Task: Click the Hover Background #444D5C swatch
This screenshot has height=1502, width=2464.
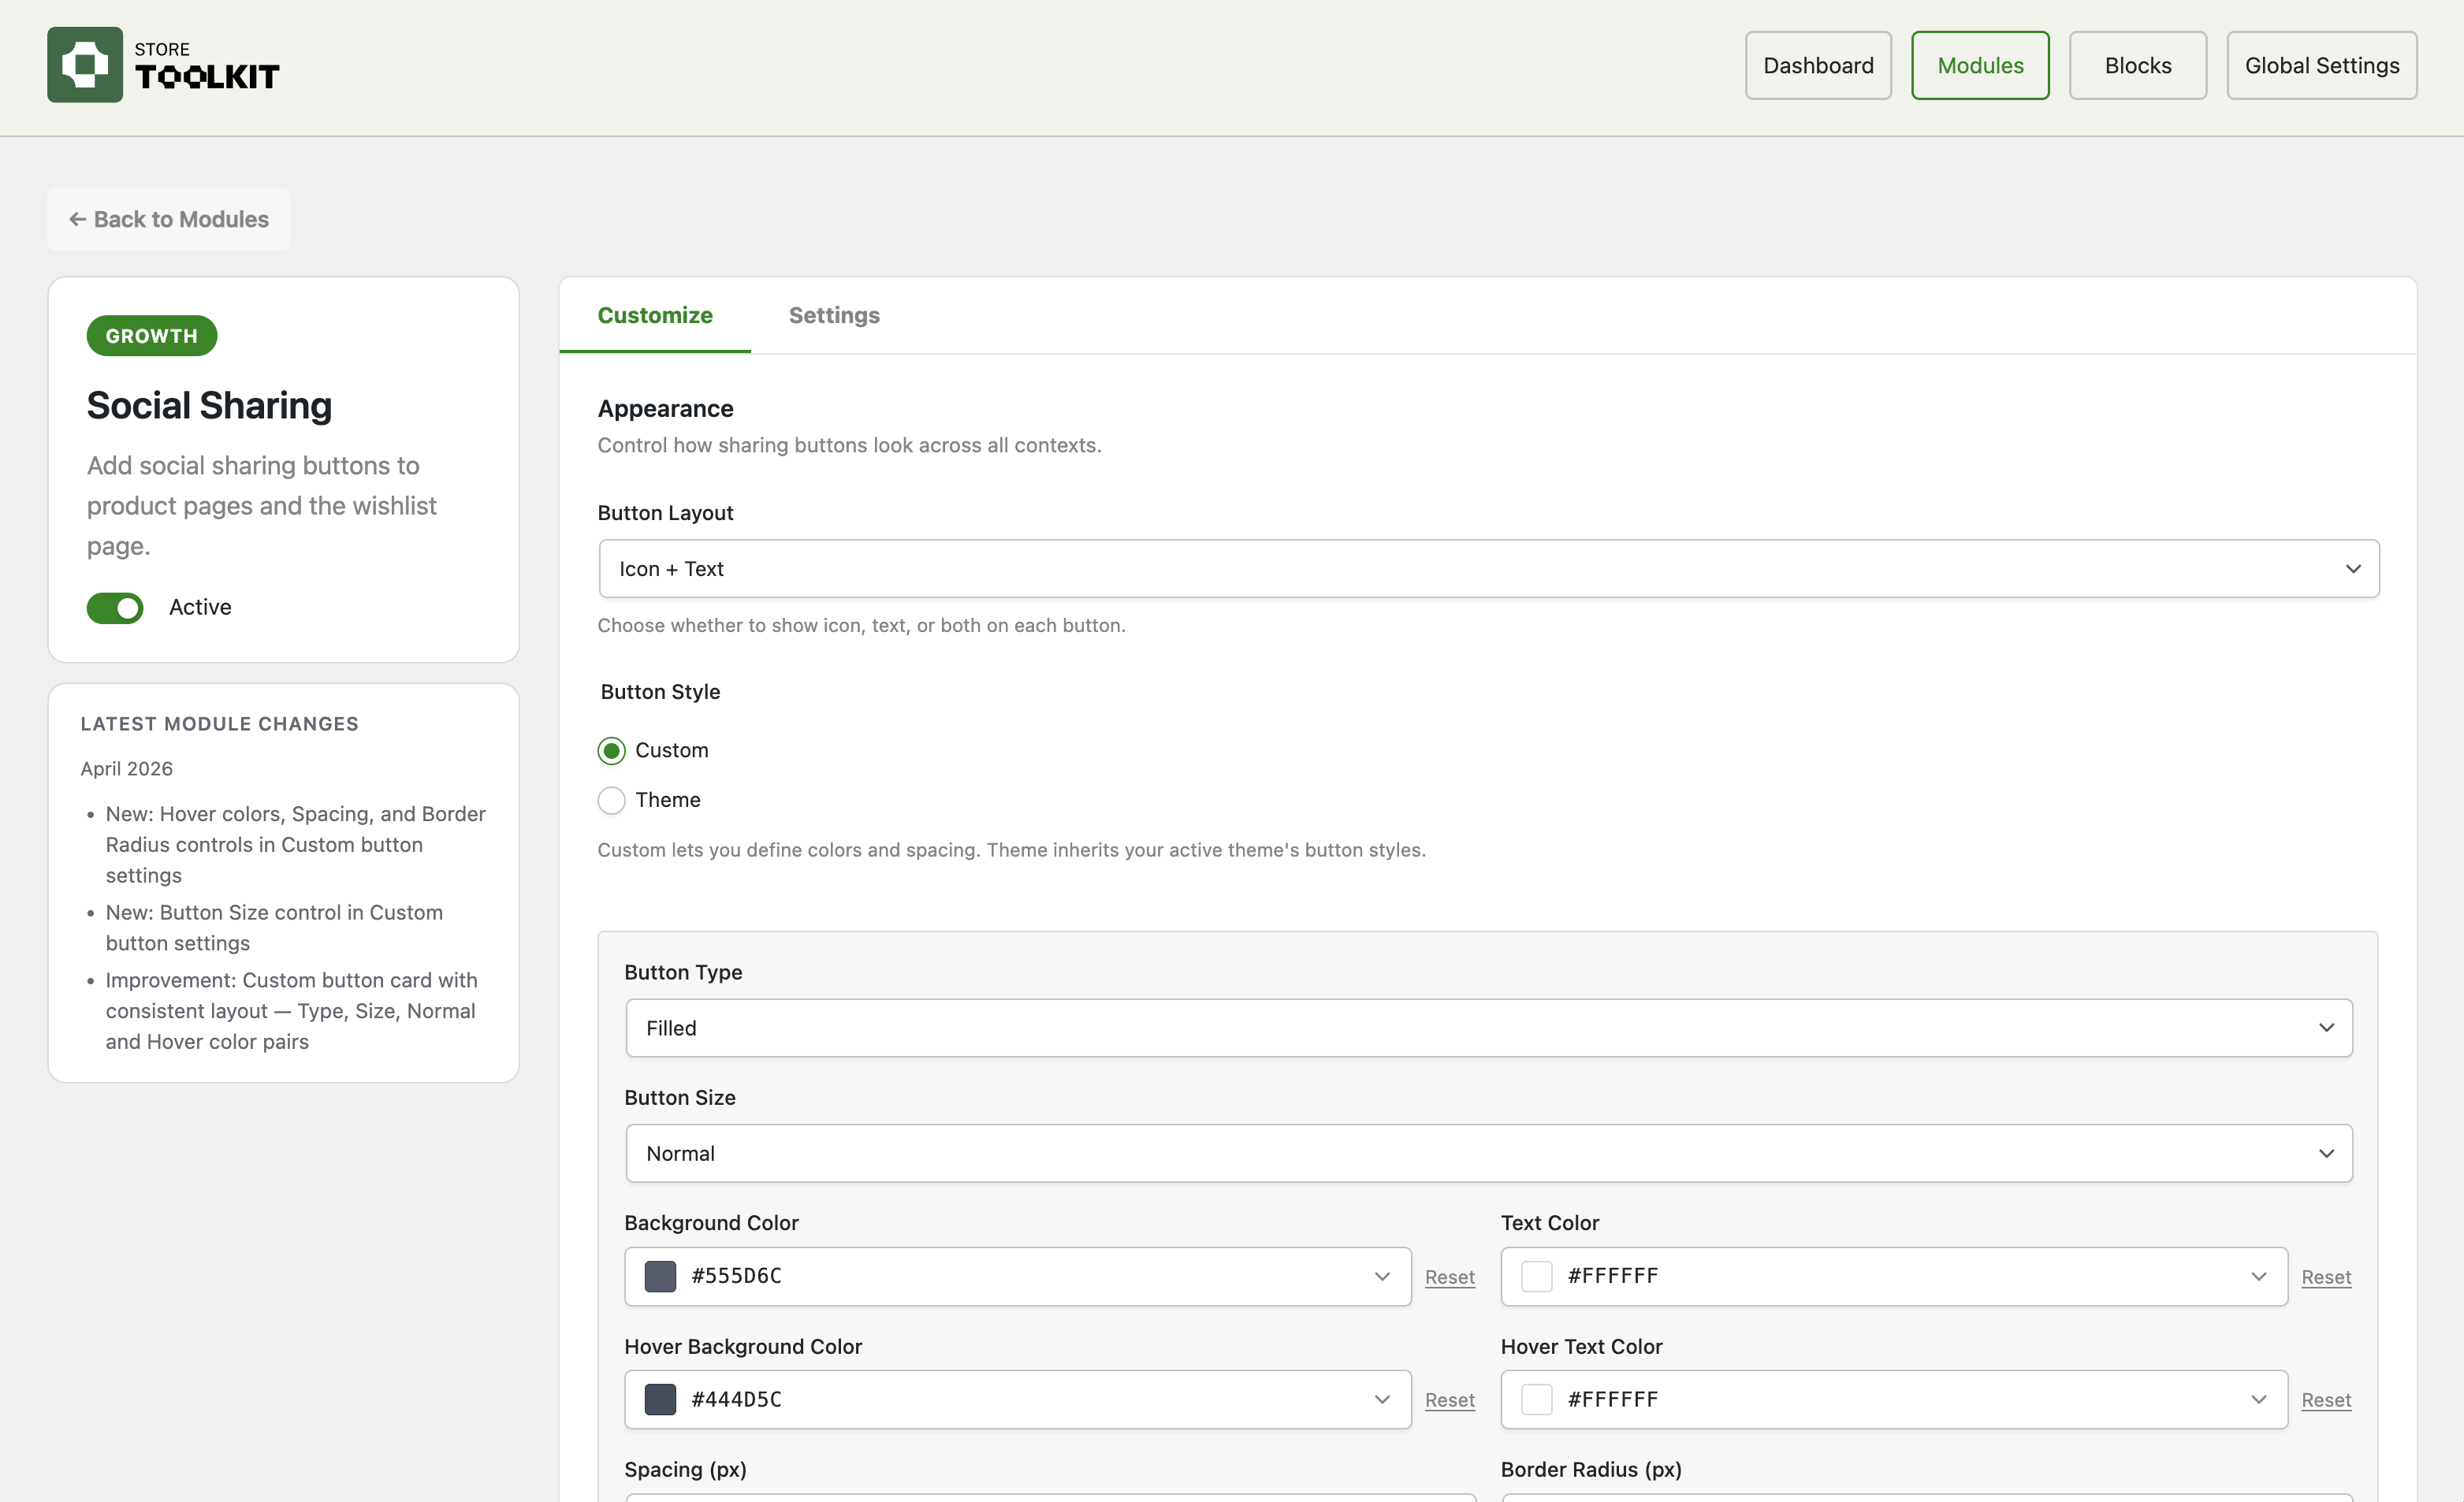Action: pyautogui.click(x=660, y=1399)
